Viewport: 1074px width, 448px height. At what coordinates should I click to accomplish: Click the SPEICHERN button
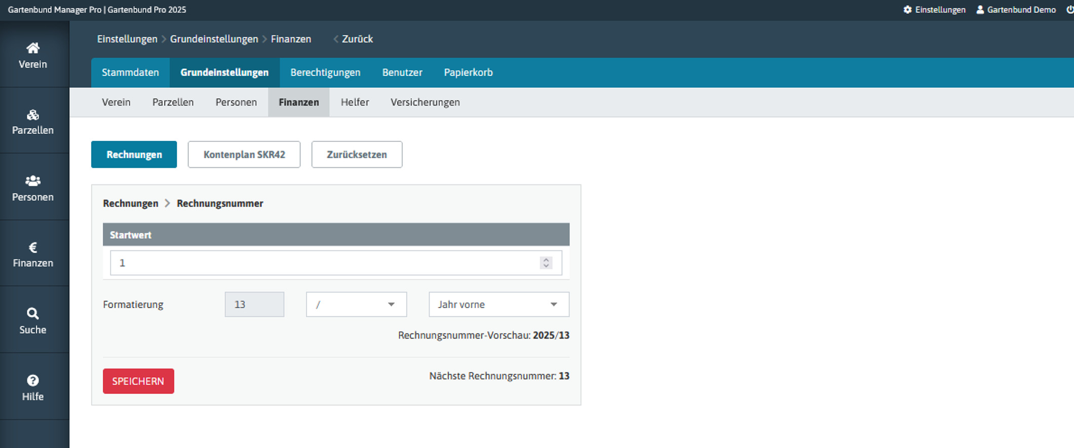pyautogui.click(x=138, y=381)
